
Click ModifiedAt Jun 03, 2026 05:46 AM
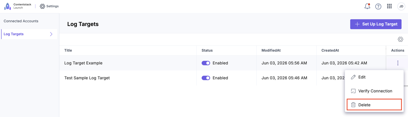click(284, 78)
